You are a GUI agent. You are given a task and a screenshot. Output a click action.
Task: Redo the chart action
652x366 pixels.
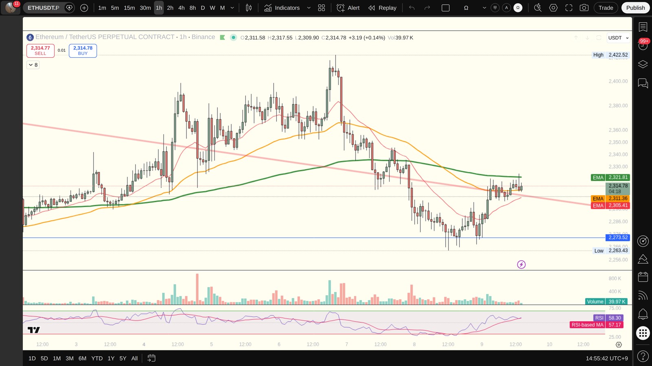(427, 8)
